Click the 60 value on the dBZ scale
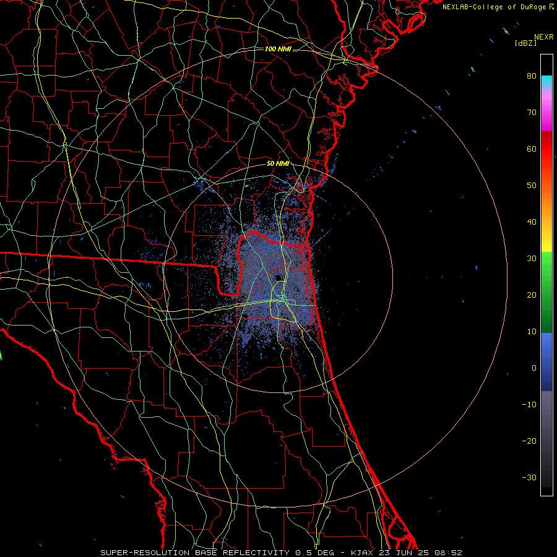This screenshot has height=557, width=557. pos(532,149)
